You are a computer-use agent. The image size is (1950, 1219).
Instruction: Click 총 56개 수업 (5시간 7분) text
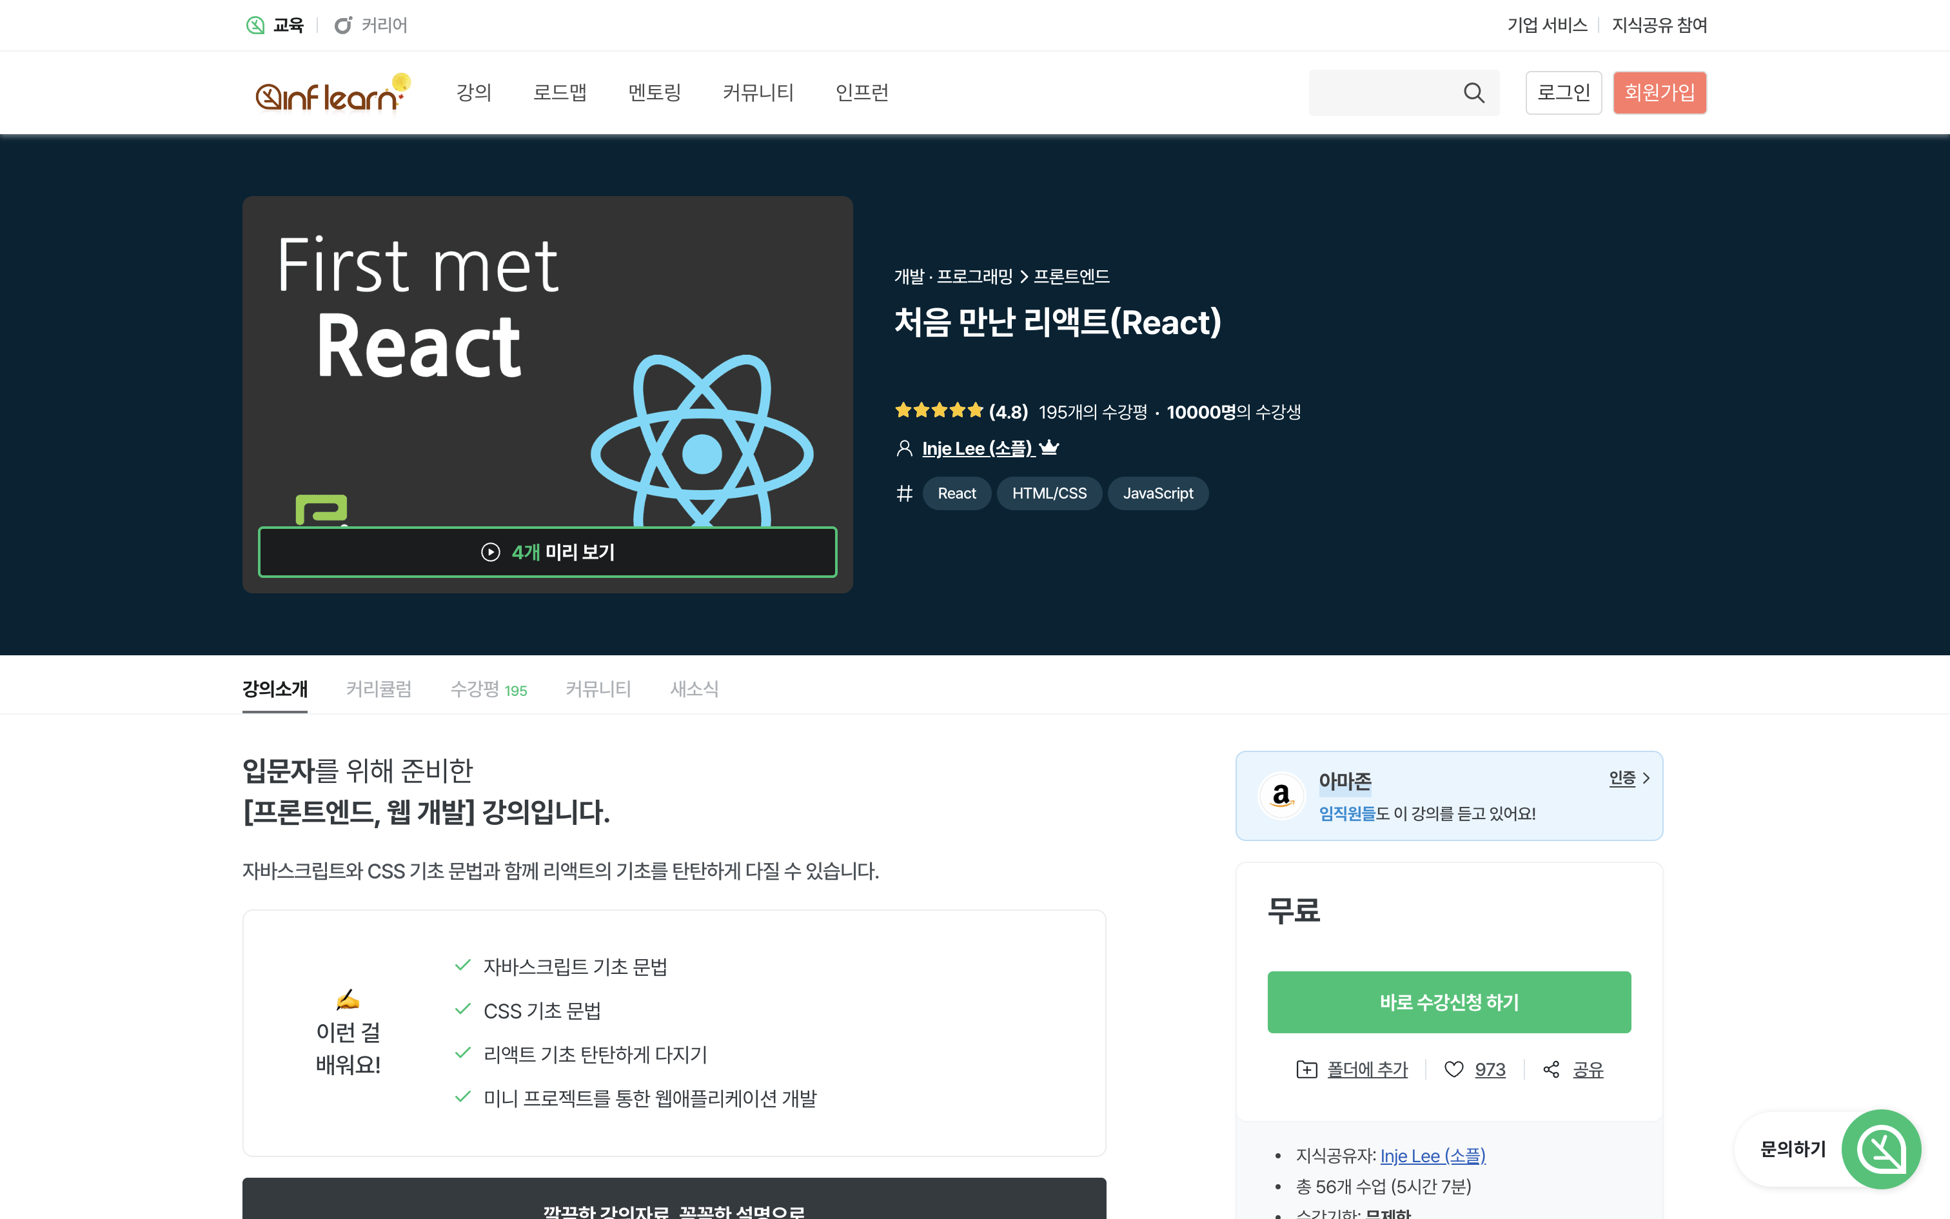(1383, 1186)
